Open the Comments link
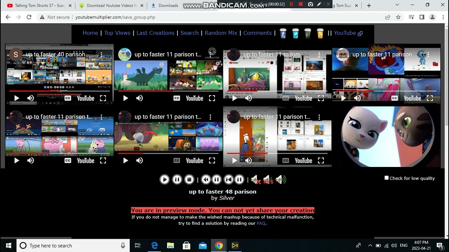 tap(257, 33)
